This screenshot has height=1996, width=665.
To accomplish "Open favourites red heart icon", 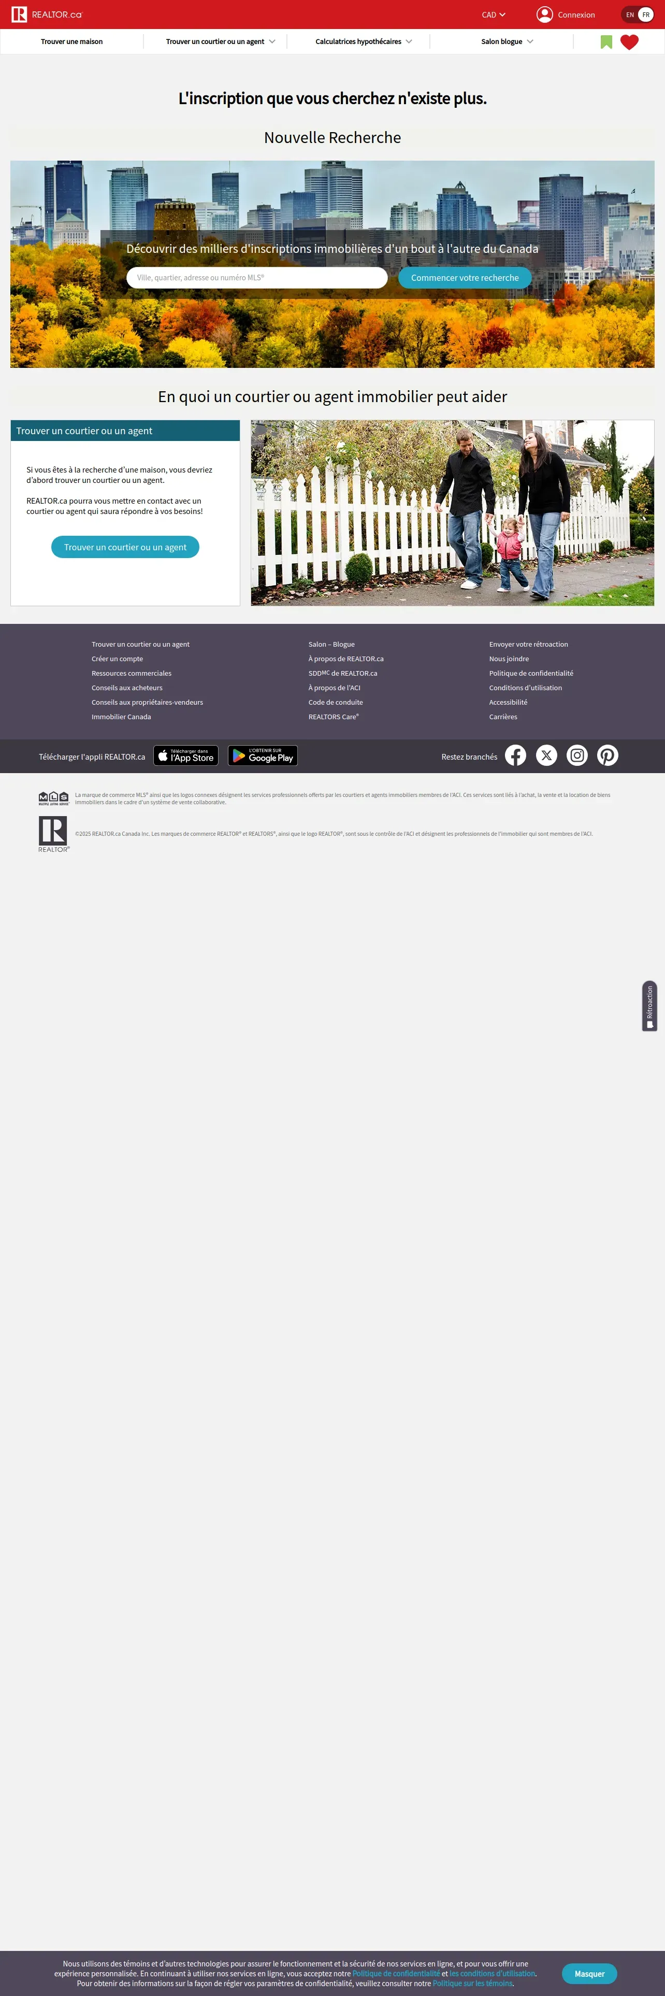I will (629, 42).
